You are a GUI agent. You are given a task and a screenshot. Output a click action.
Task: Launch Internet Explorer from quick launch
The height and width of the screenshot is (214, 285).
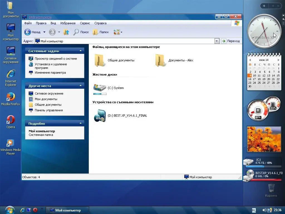click(22, 210)
